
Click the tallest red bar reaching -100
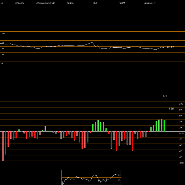pyautogui.click(x=3, y=146)
